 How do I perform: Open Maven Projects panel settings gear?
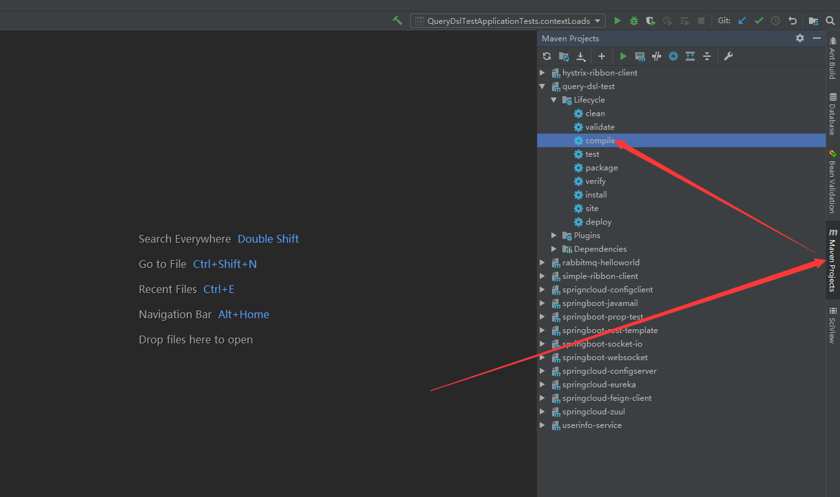[x=800, y=38]
